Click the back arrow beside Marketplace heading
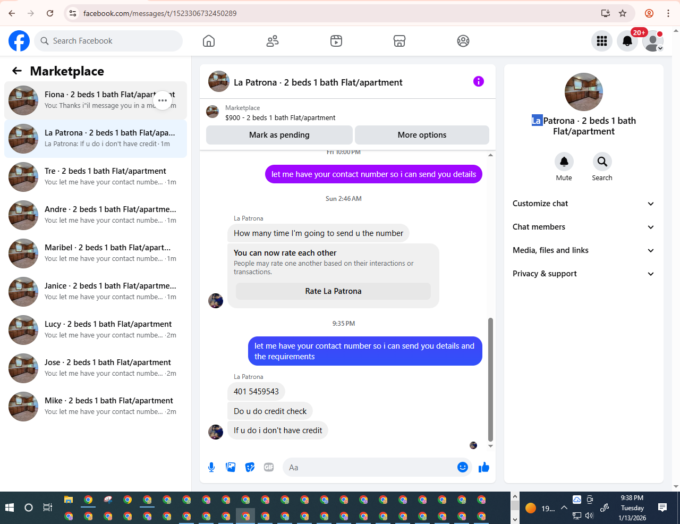Screen dimensions: 680x524 (x=17, y=71)
